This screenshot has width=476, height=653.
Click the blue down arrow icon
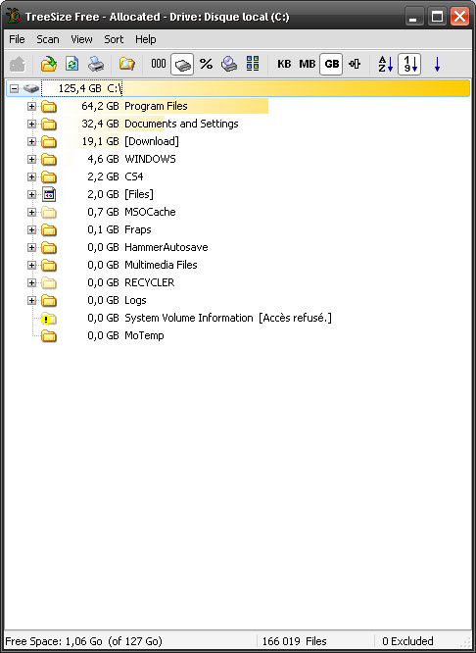click(x=437, y=65)
